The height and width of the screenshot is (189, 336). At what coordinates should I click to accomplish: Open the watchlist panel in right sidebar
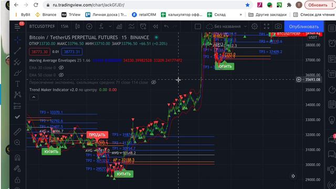332,28
